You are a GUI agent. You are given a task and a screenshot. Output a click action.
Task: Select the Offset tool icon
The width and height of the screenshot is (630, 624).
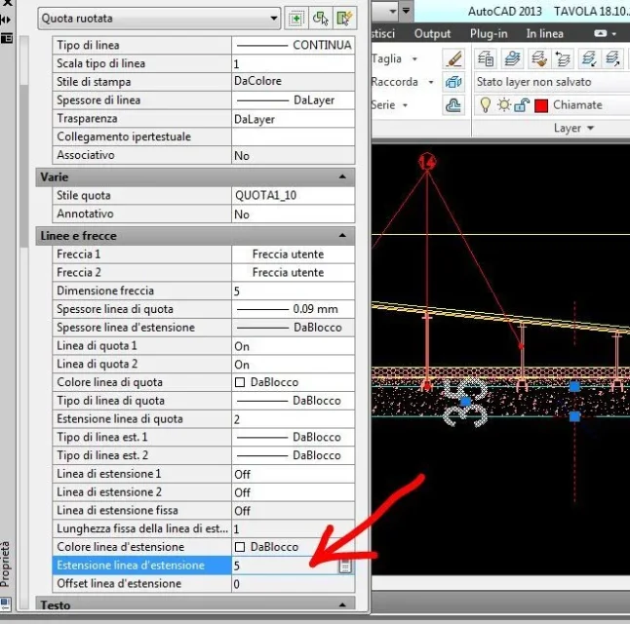pyautogui.click(x=453, y=105)
